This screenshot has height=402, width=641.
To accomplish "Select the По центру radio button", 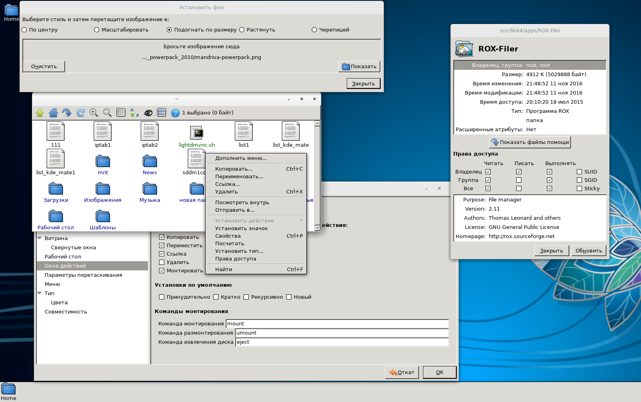I will coord(24,30).
